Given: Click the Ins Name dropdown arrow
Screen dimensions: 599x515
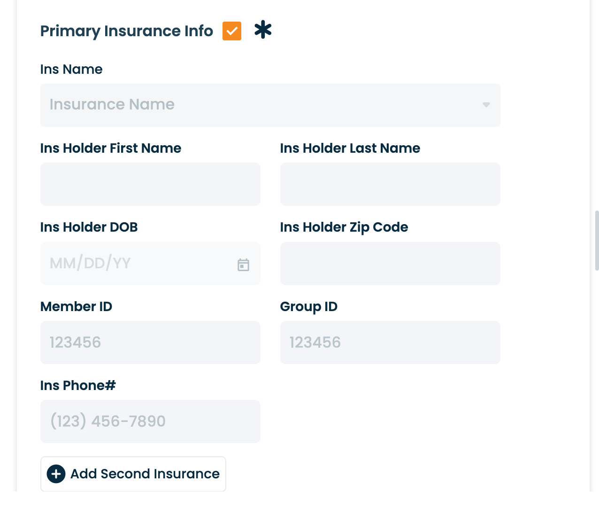Looking at the screenshot, I should pos(486,105).
